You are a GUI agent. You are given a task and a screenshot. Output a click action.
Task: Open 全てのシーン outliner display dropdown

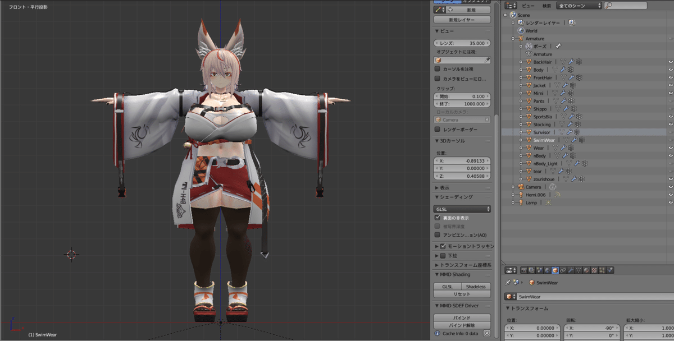tap(579, 5)
